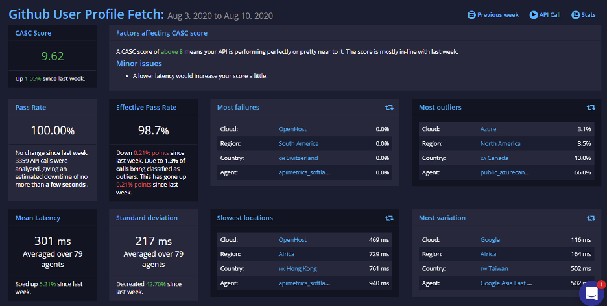Open Hong Kong country link

(298, 269)
